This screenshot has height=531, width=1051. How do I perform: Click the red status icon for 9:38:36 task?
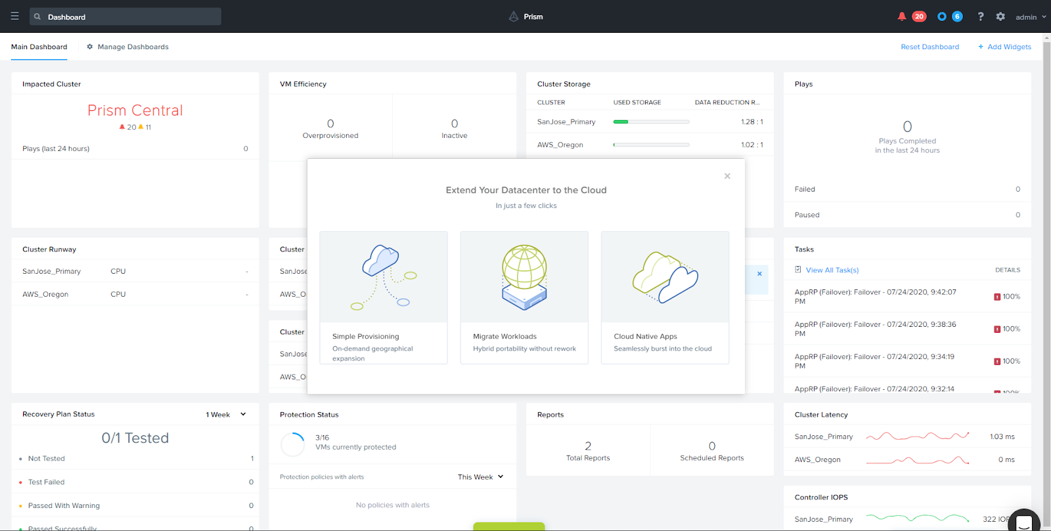pos(997,329)
